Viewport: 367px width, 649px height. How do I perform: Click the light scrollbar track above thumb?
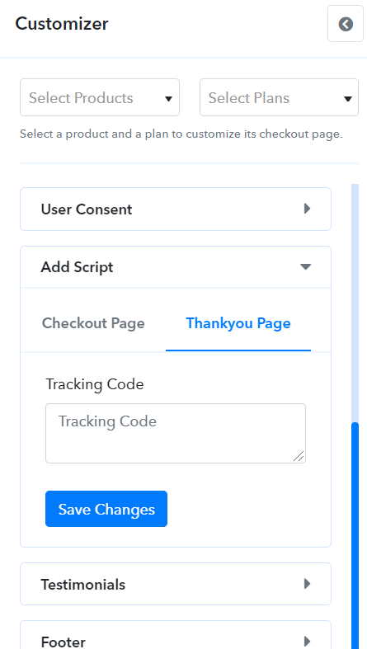[x=355, y=303]
